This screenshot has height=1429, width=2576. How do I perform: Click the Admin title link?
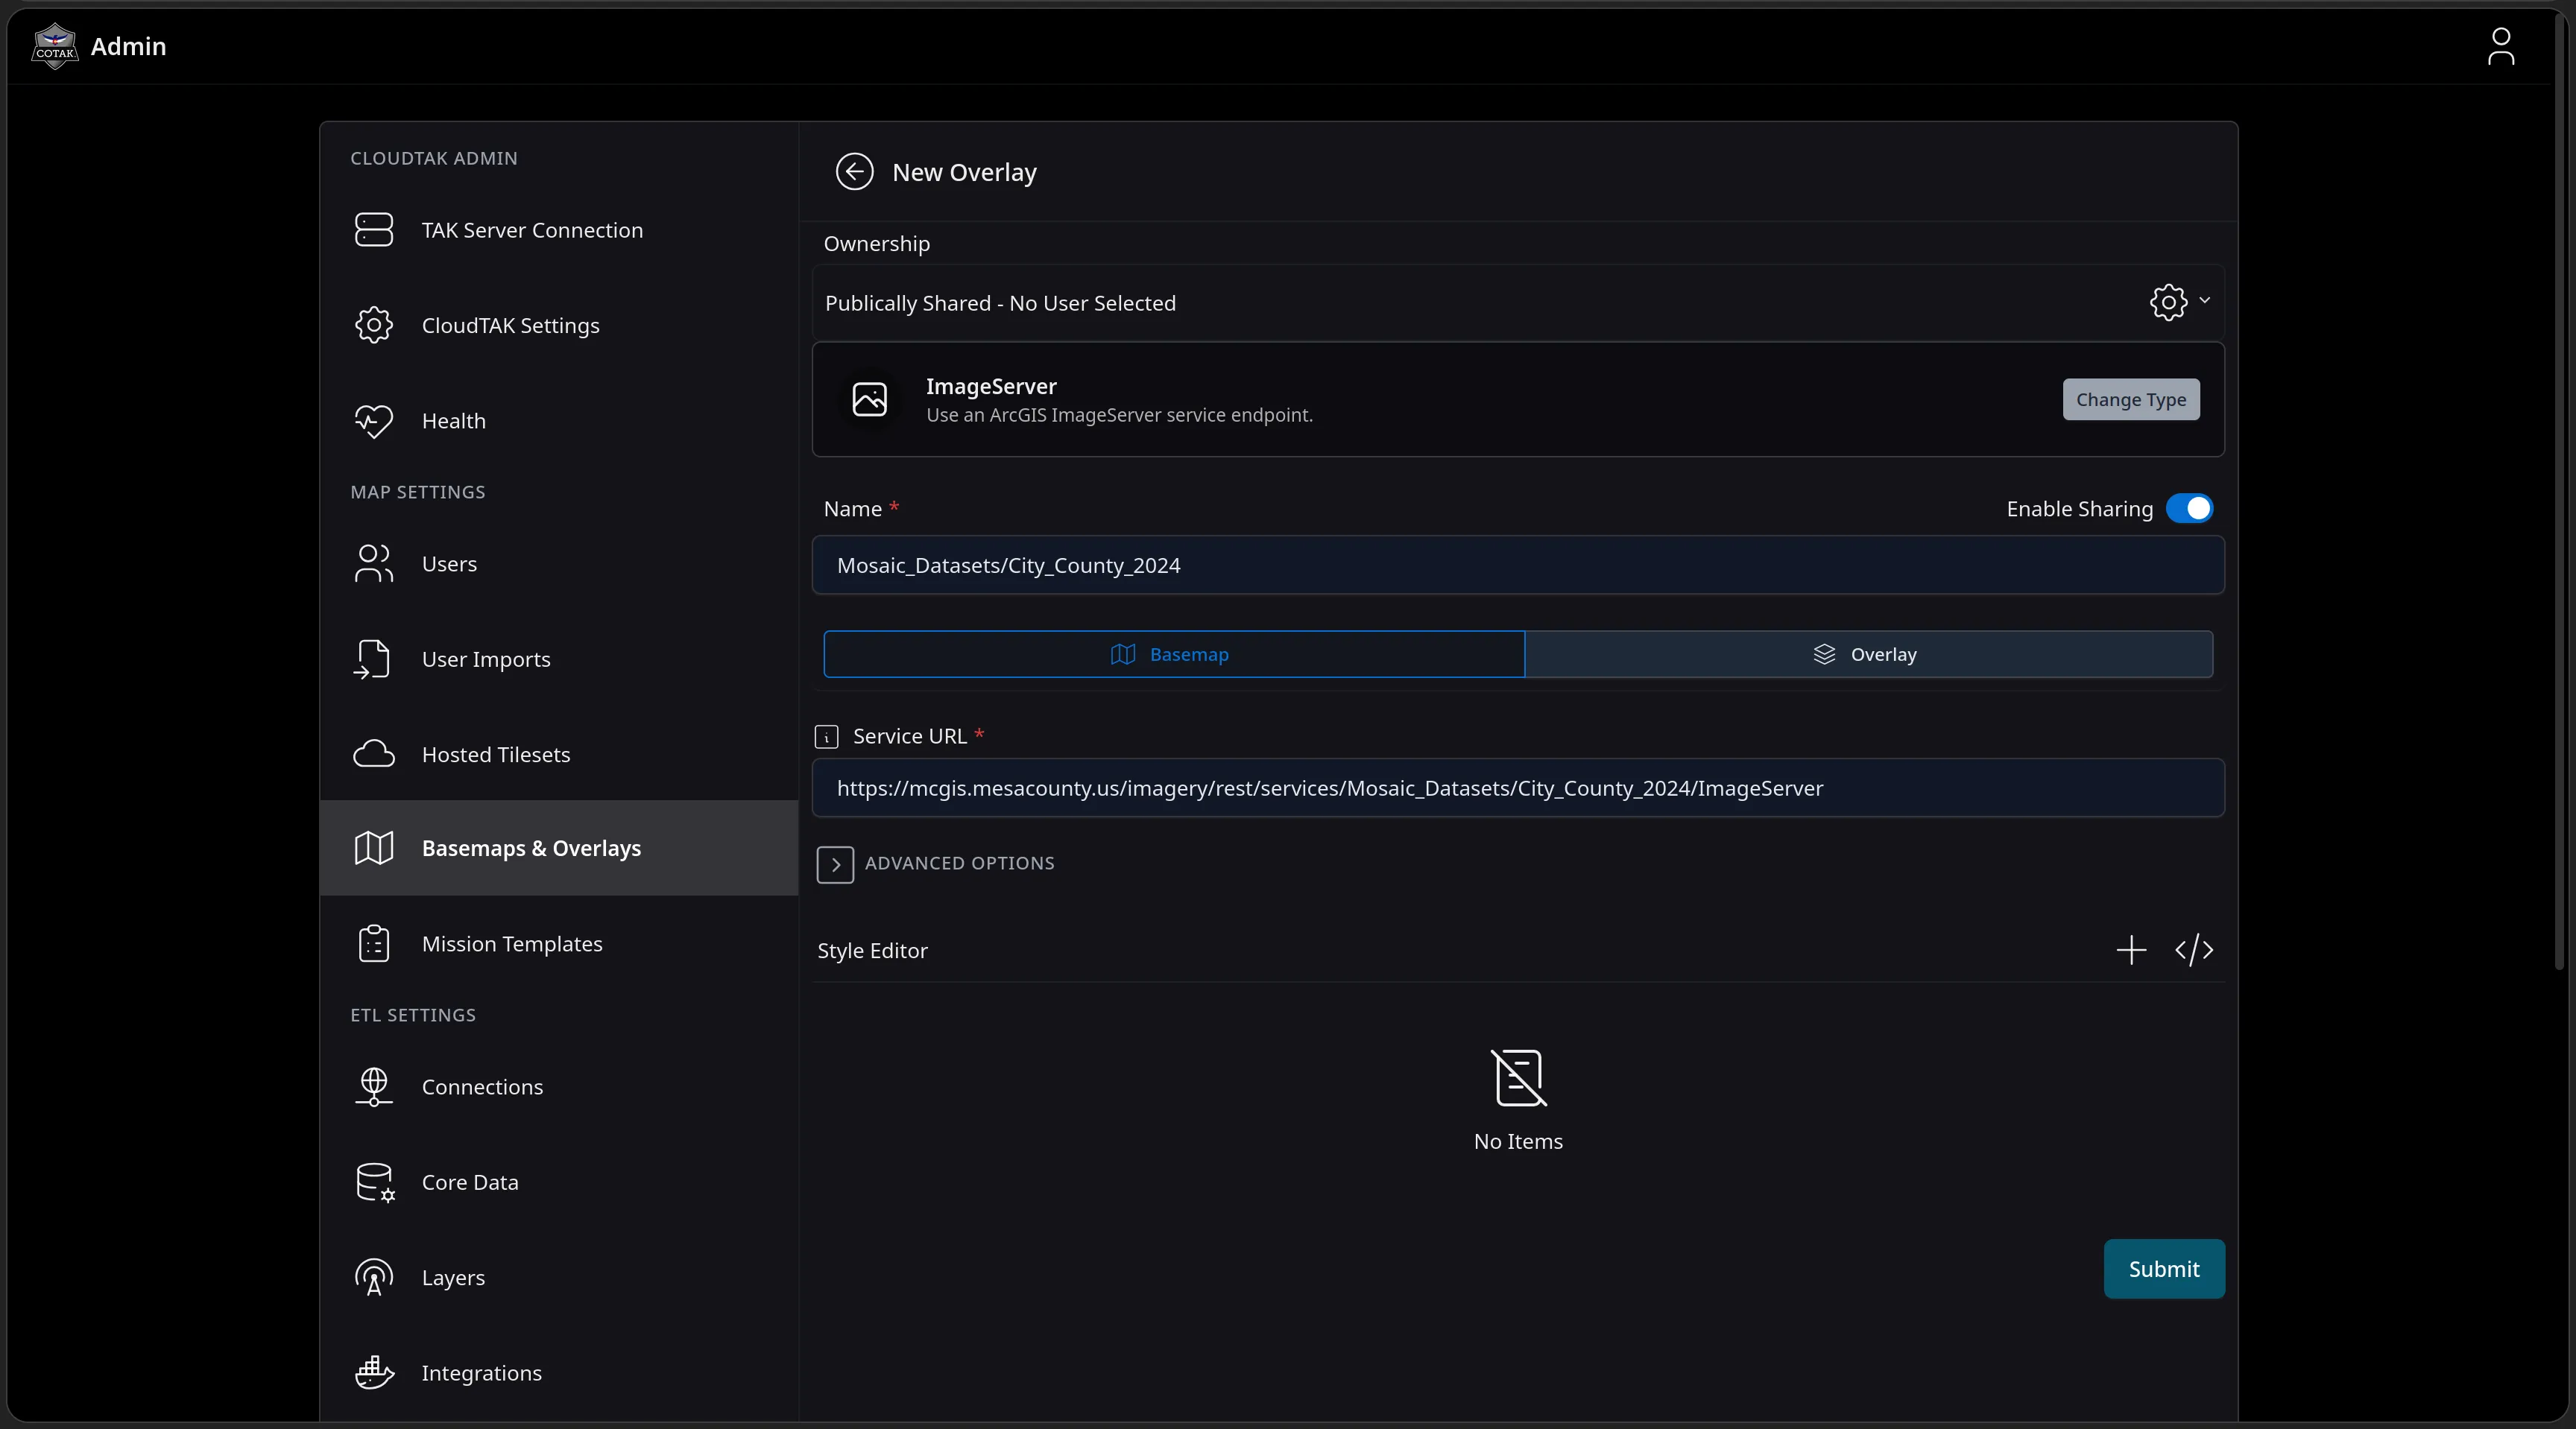click(128, 46)
